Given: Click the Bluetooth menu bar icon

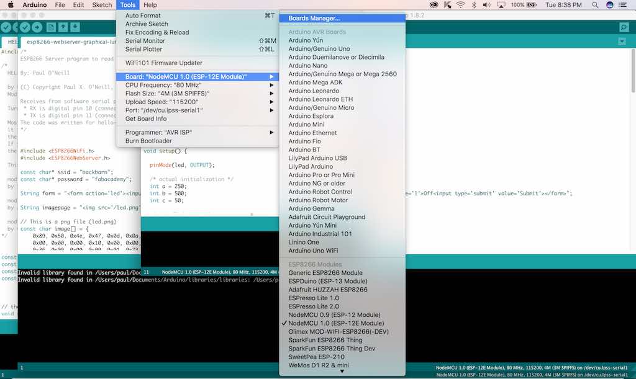Looking at the screenshot, I should 474,5.
